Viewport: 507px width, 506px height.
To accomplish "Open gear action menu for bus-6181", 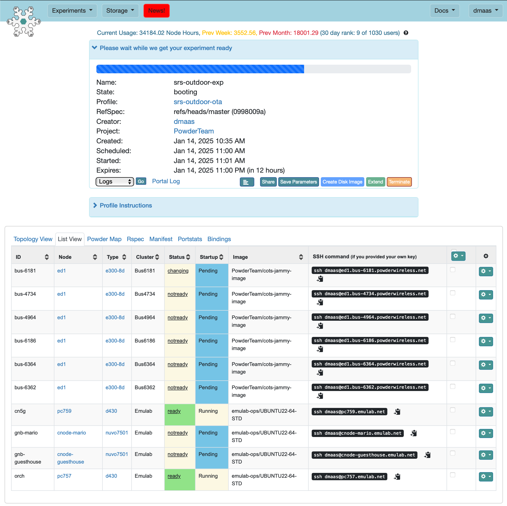I will coord(486,272).
